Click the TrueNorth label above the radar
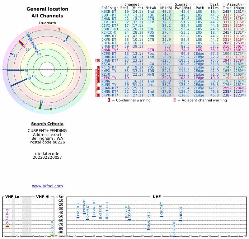Image resolution: width=249 pixels, height=239 pixels. (47, 23)
